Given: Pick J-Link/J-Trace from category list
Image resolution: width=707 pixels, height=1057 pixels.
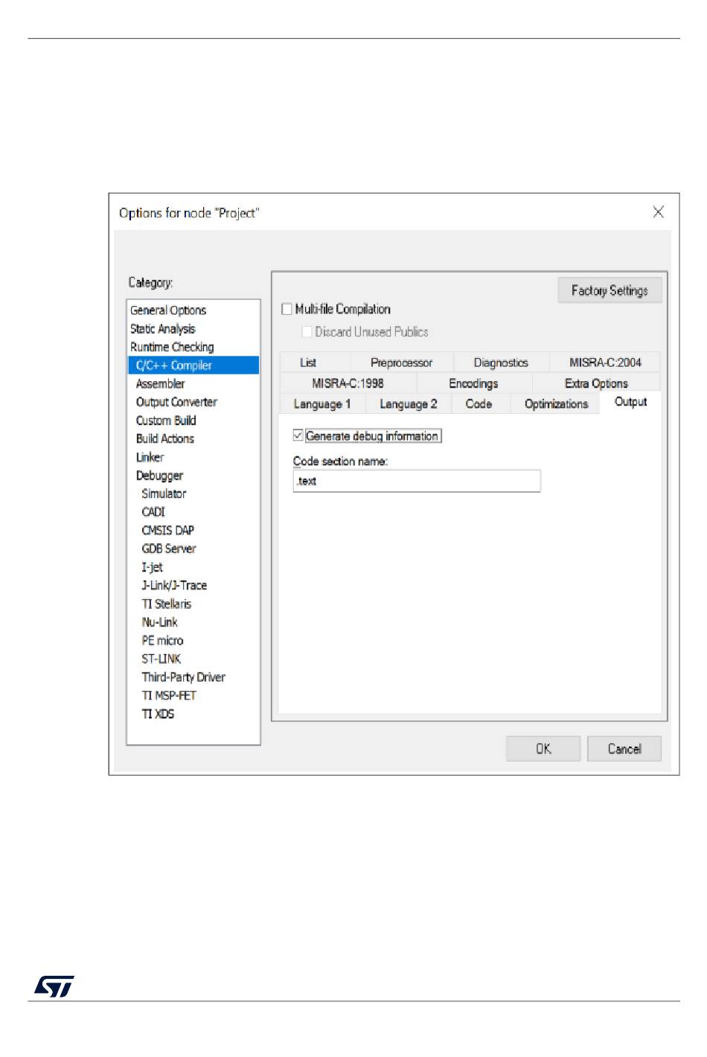Looking at the screenshot, I should [174, 586].
